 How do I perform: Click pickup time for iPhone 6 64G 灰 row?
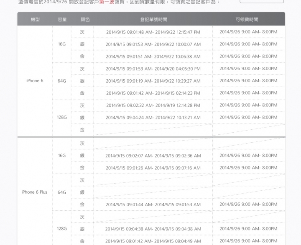click(248, 68)
